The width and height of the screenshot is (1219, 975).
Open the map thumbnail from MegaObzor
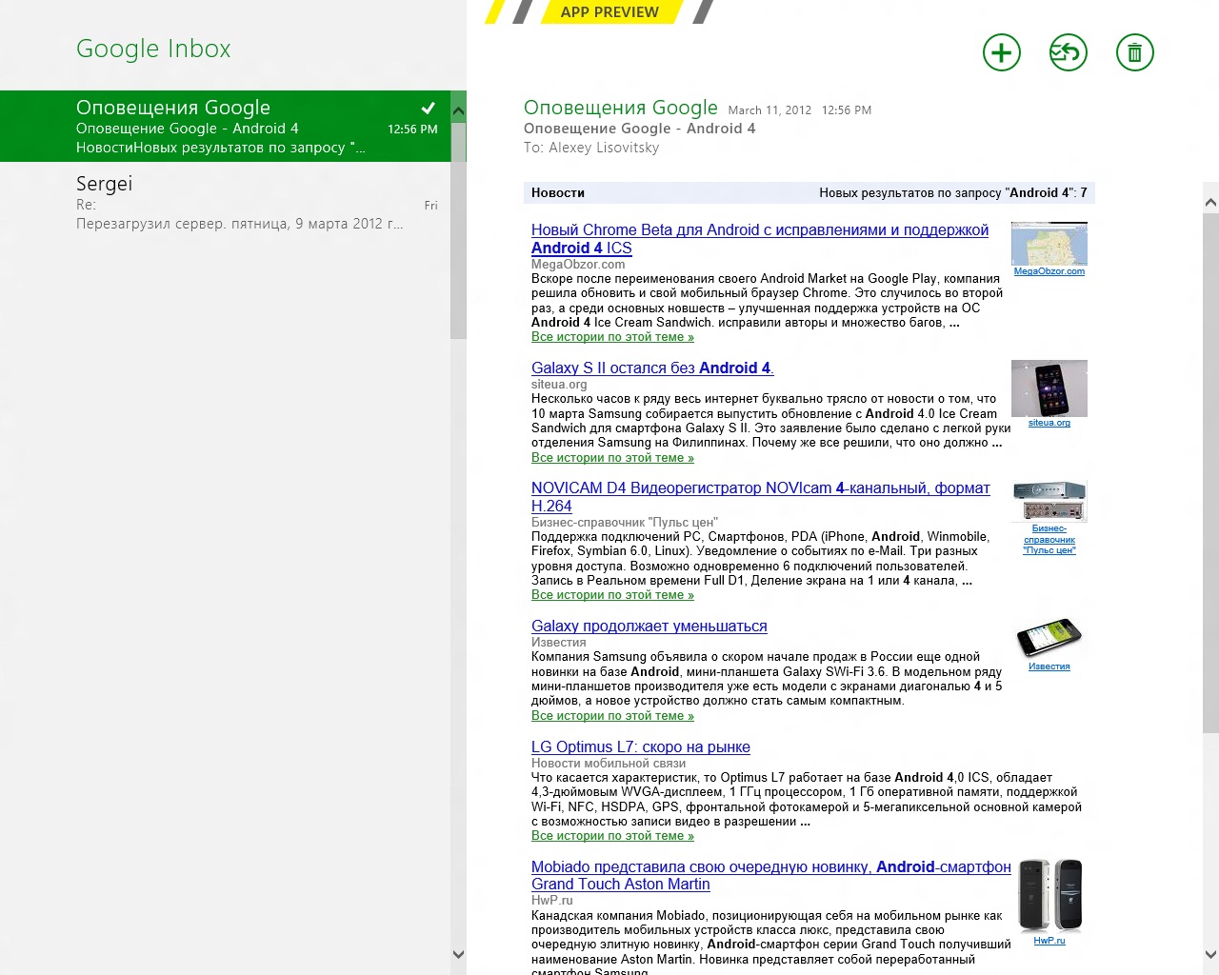click(x=1049, y=244)
